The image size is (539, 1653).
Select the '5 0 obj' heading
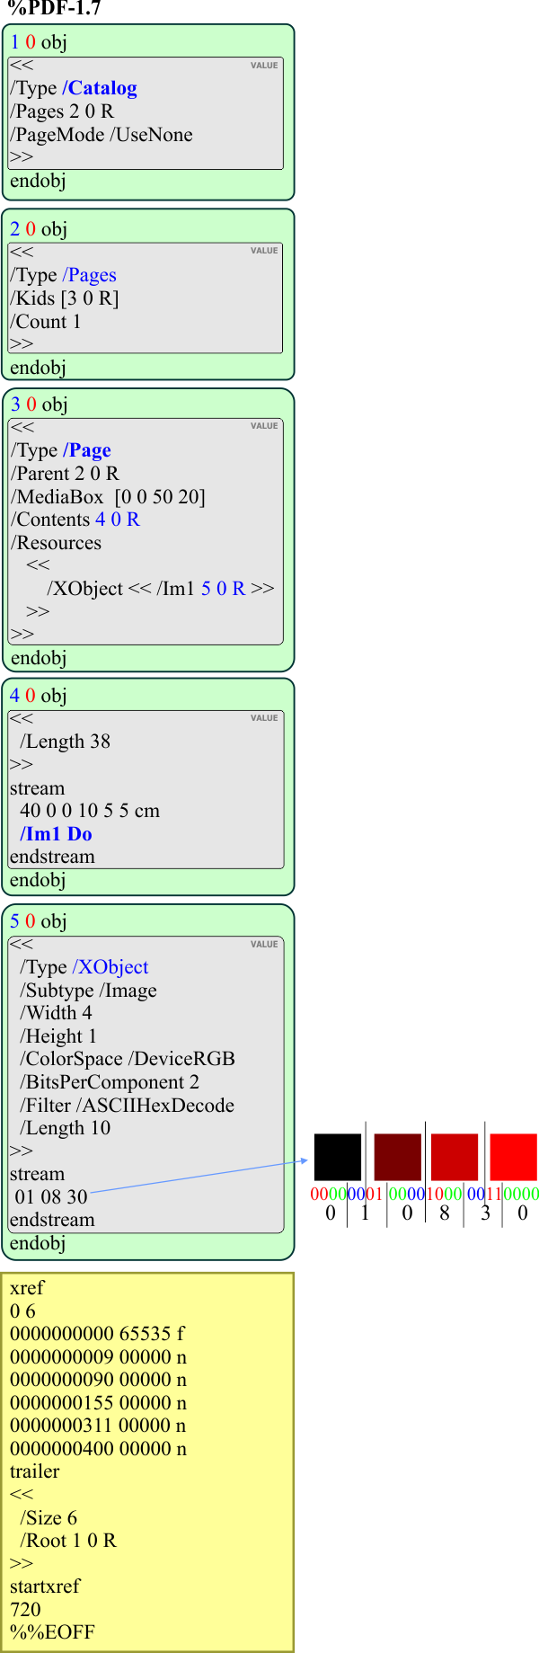click(39, 921)
